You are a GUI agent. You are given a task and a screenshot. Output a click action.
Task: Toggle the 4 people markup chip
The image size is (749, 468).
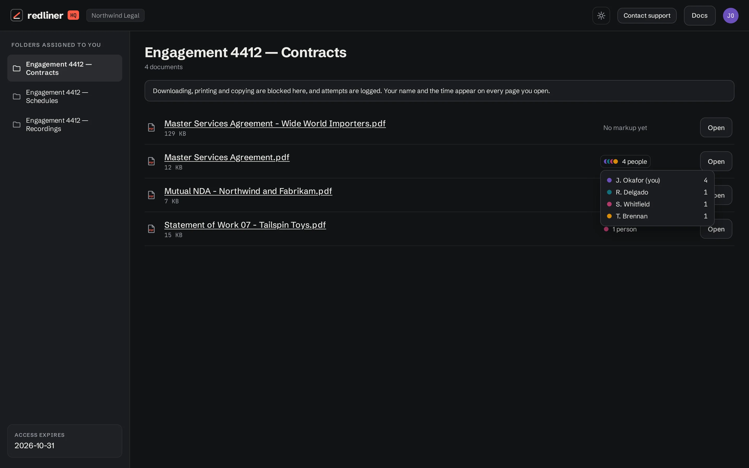coord(625,161)
